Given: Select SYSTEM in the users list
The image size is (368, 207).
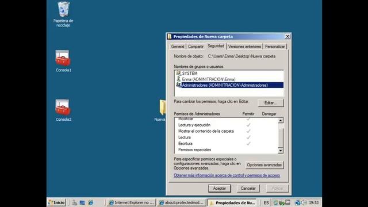Looking at the screenshot, I should [x=229, y=73].
